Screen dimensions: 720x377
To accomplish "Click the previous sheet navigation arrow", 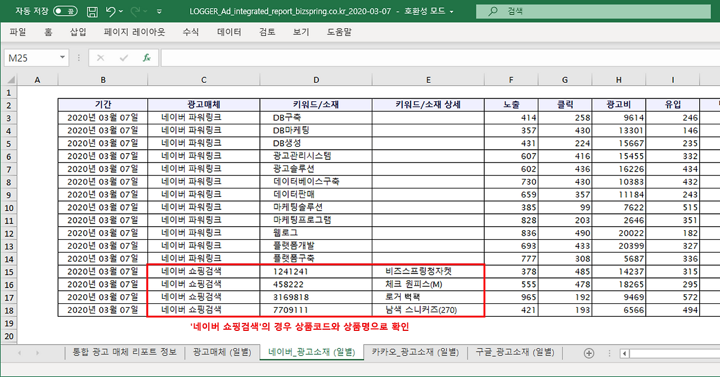I will point(20,353).
